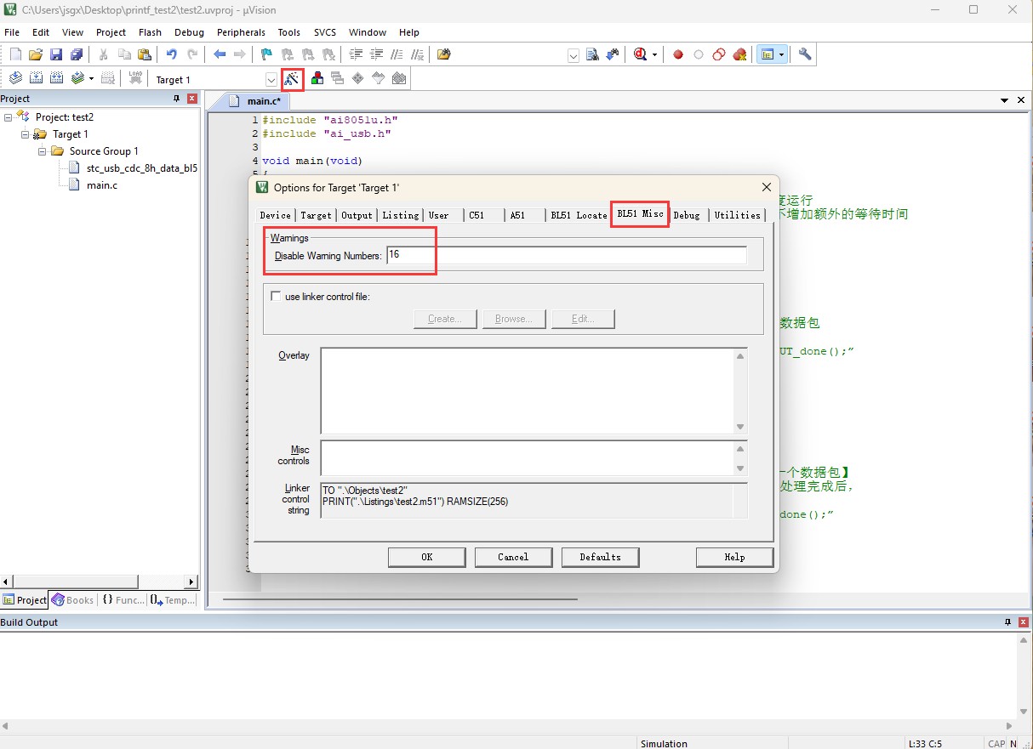This screenshot has height=749, width=1033.
Task: Enable use linker control file checkbox
Action: tap(276, 296)
